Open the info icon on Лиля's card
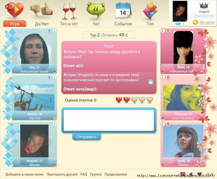 [x=163, y=31]
